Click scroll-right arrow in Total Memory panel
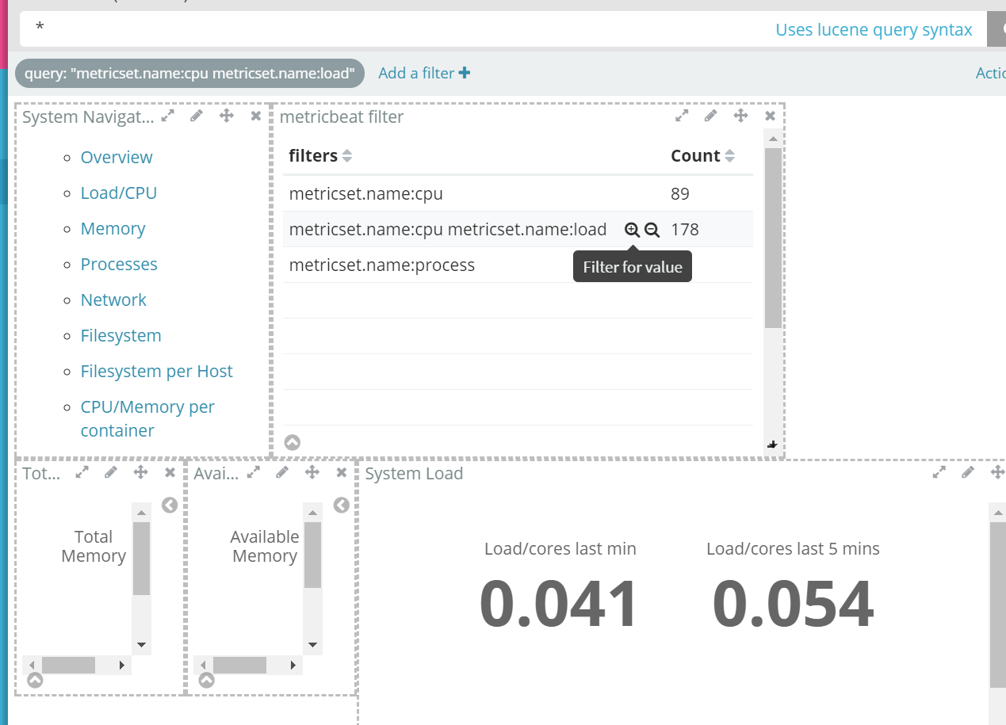The image size is (1006, 725). click(x=122, y=665)
